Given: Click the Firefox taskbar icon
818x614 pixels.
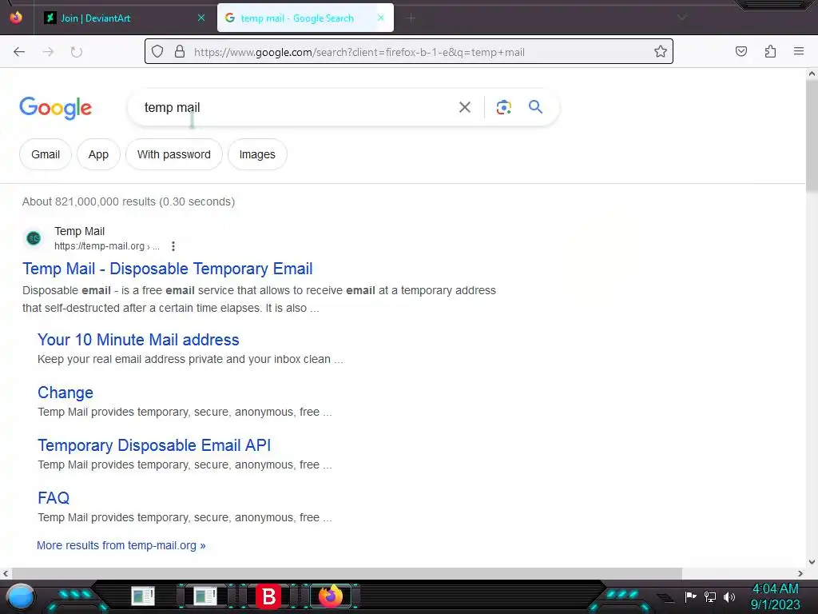Looking at the screenshot, I should click(x=330, y=596).
